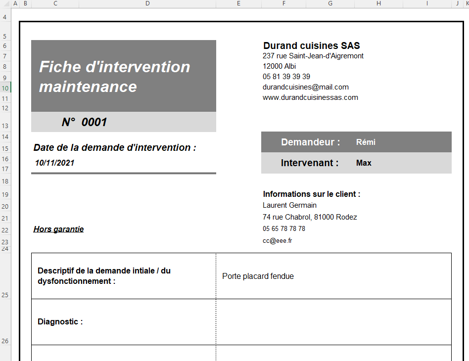Select the Durand cuisines SAS company name
The width and height of the screenshot is (469, 361).
pos(311,45)
